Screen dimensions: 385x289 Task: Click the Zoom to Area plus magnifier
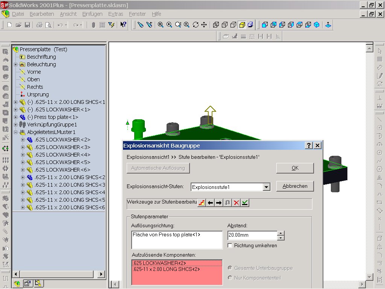click(x=169, y=24)
